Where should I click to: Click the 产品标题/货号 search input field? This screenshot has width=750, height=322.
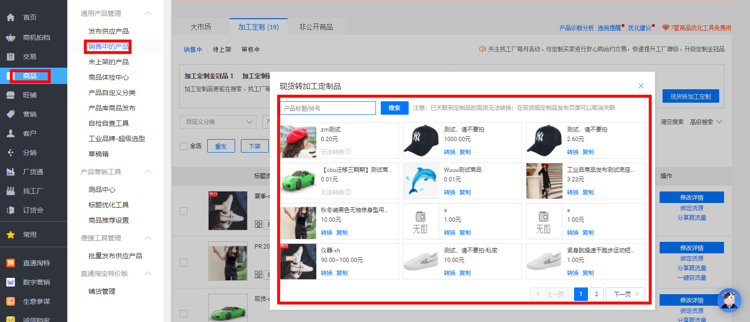(327, 108)
